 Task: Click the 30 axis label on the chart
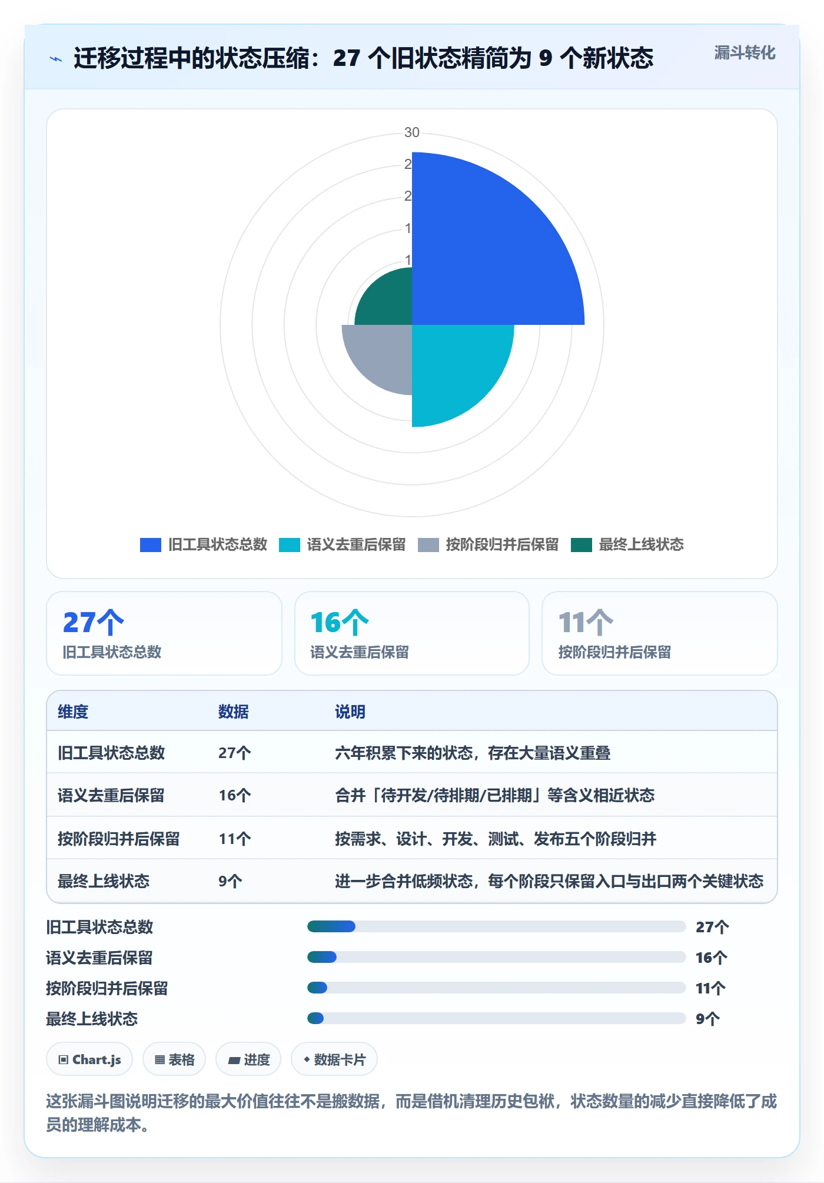coord(412,132)
